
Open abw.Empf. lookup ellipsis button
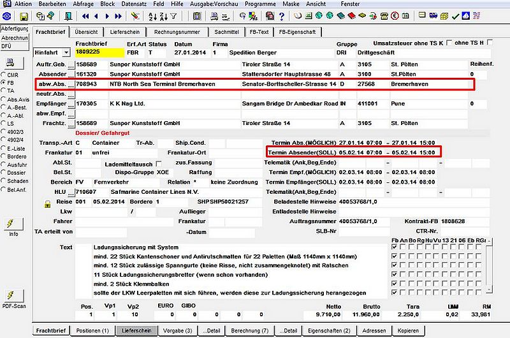pos(71,114)
